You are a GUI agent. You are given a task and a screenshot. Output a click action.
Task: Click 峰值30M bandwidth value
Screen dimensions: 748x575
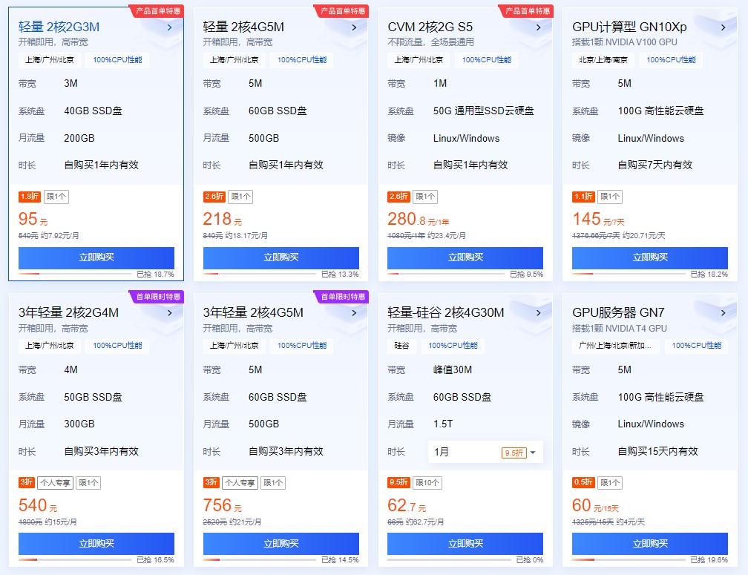452,370
